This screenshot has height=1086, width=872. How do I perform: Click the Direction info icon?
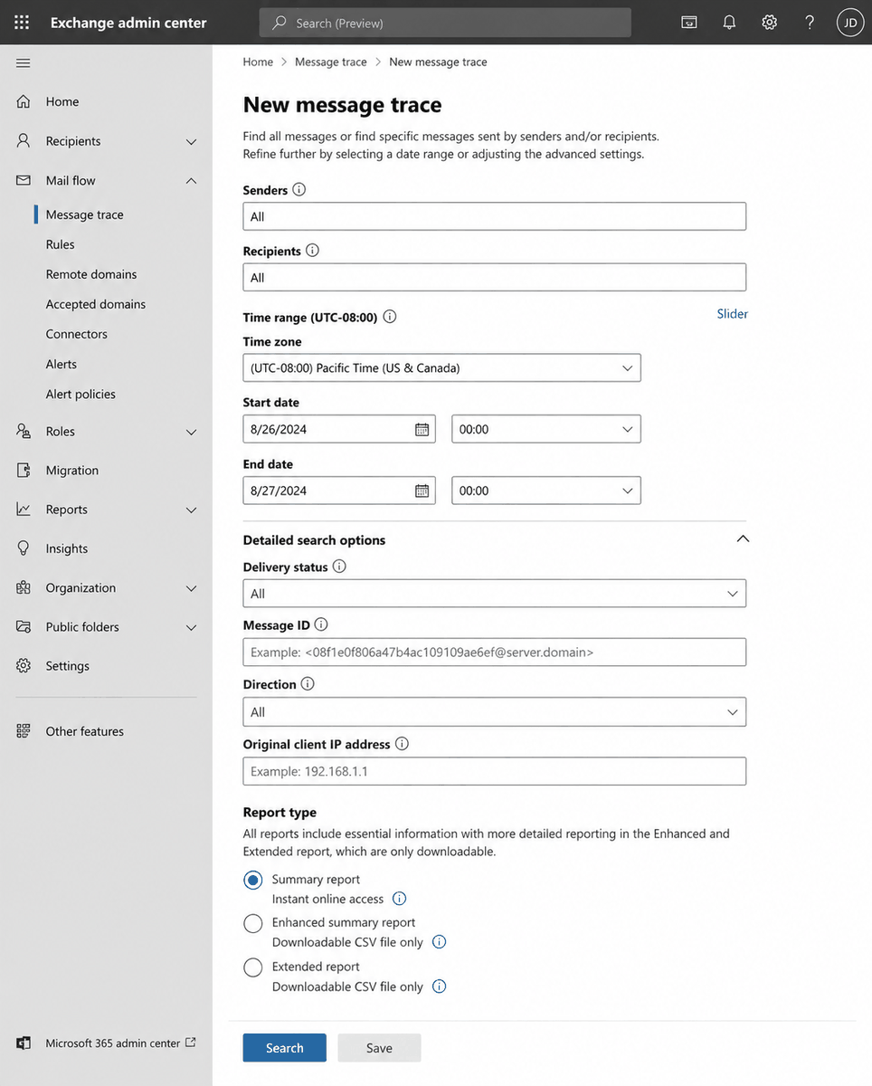click(308, 684)
